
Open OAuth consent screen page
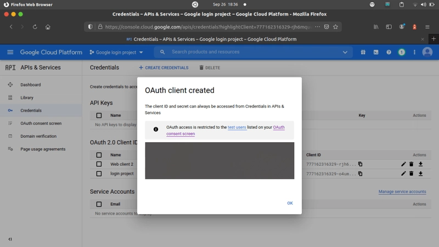click(x=41, y=123)
